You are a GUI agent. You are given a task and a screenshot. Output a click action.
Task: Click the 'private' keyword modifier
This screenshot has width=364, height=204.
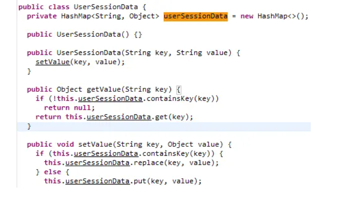tap(42, 16)
